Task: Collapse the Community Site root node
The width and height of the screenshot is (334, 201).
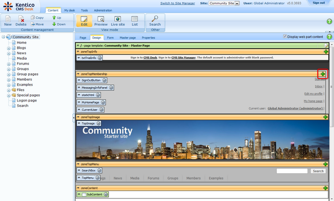Action: (4, 37)
